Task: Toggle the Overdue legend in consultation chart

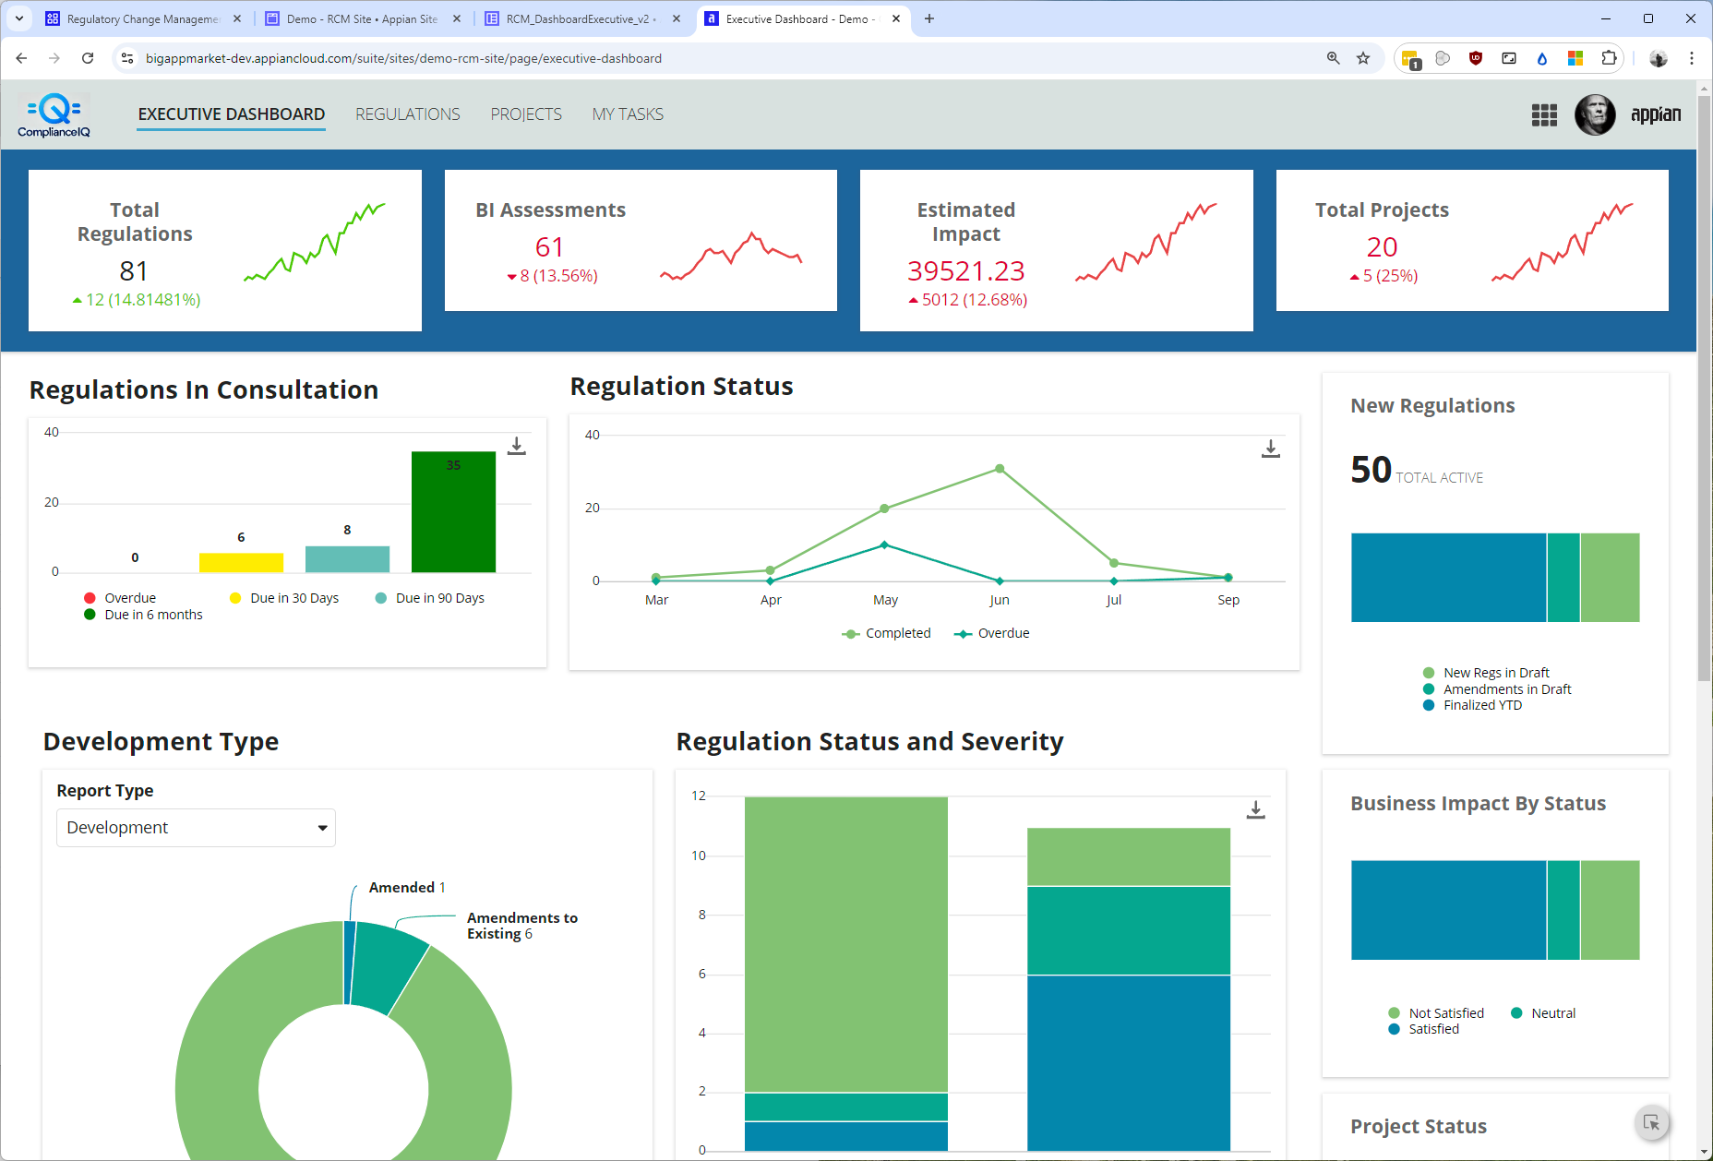Action: pyautogui.click(x=120, y=598)
